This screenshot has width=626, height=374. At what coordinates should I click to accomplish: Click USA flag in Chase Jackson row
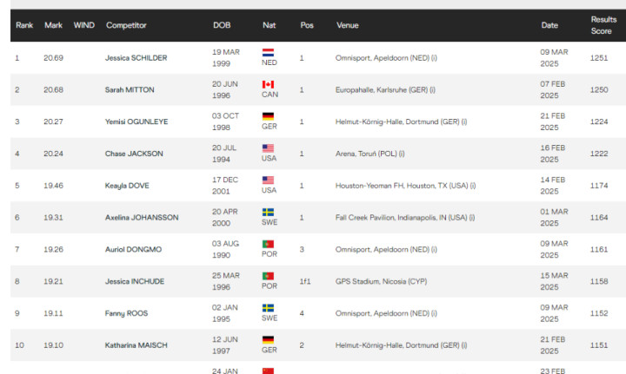(268, 148)
